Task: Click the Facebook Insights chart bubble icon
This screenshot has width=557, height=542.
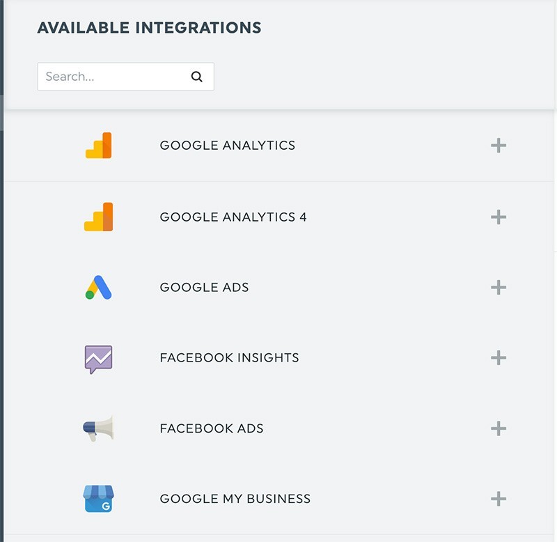Action: click(98, 359)
